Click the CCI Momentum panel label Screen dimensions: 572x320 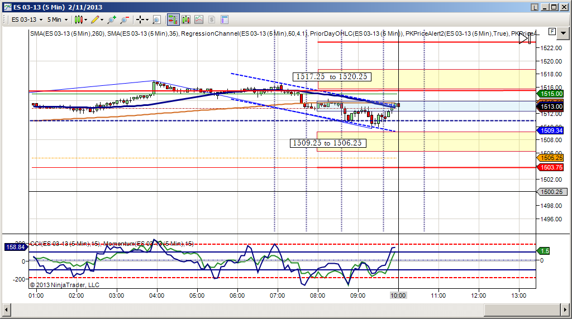click(x=112, y=244)
